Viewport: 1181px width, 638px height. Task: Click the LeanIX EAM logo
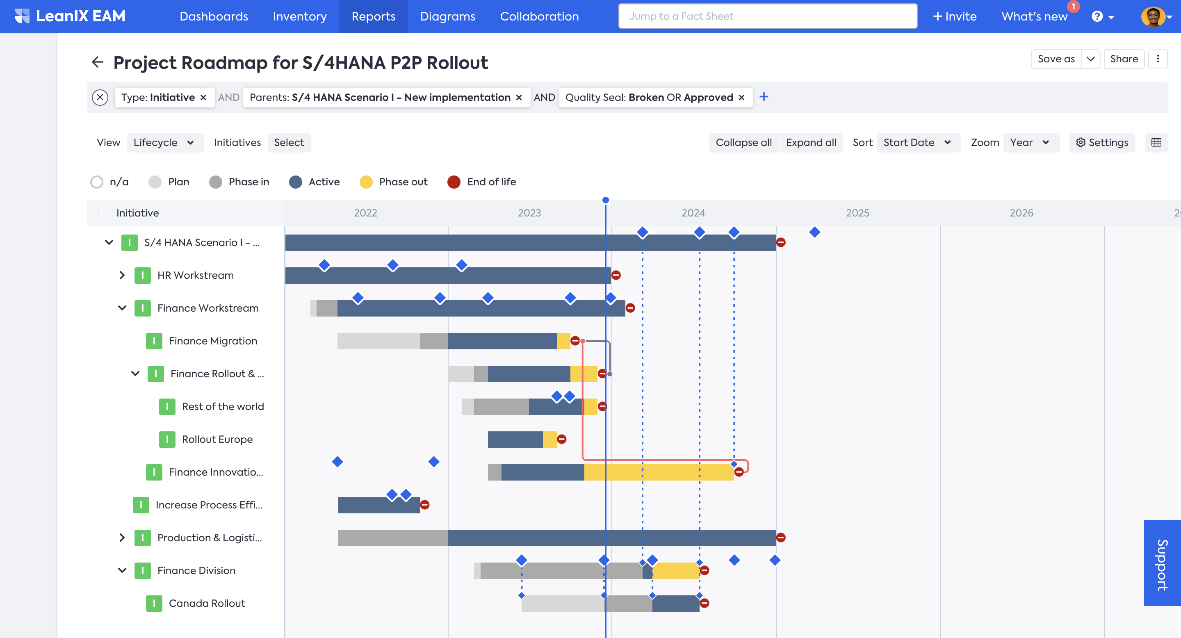pos(70,16)
